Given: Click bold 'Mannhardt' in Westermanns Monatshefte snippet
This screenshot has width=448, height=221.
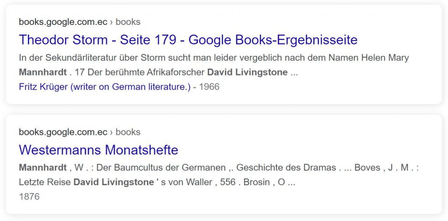Looking at the screenshot, I should click(x=42, y=168).
